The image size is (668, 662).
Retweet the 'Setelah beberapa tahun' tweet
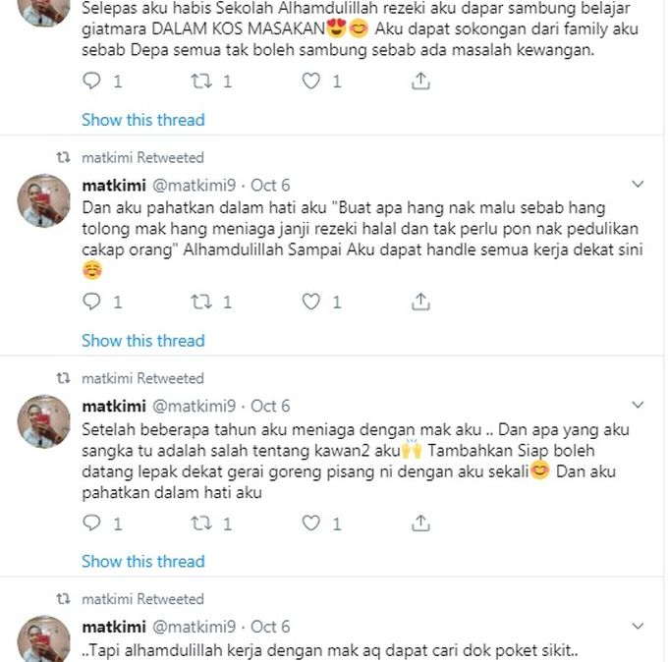coord(202,524)
